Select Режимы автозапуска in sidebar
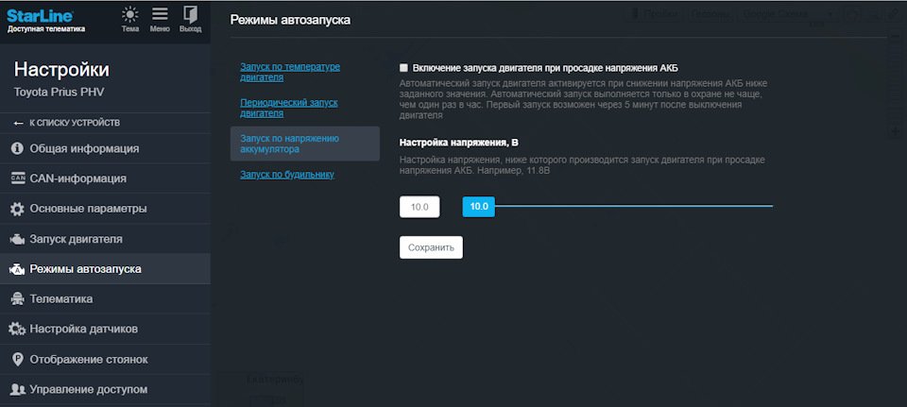907x407 pixels. click(x=105, y=269)
